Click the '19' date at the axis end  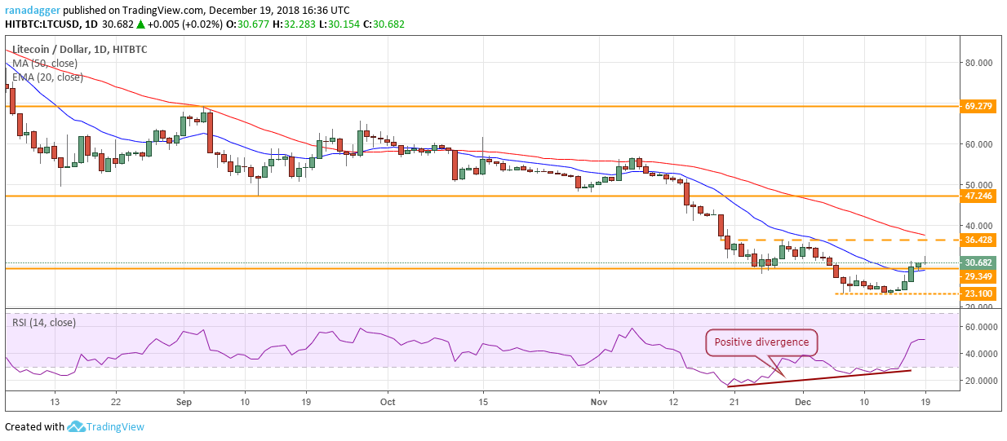pyautogui.click(x=925, y=402)
